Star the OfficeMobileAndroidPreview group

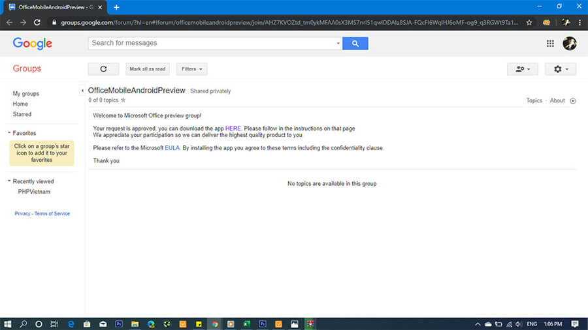(x=123, y=100)
